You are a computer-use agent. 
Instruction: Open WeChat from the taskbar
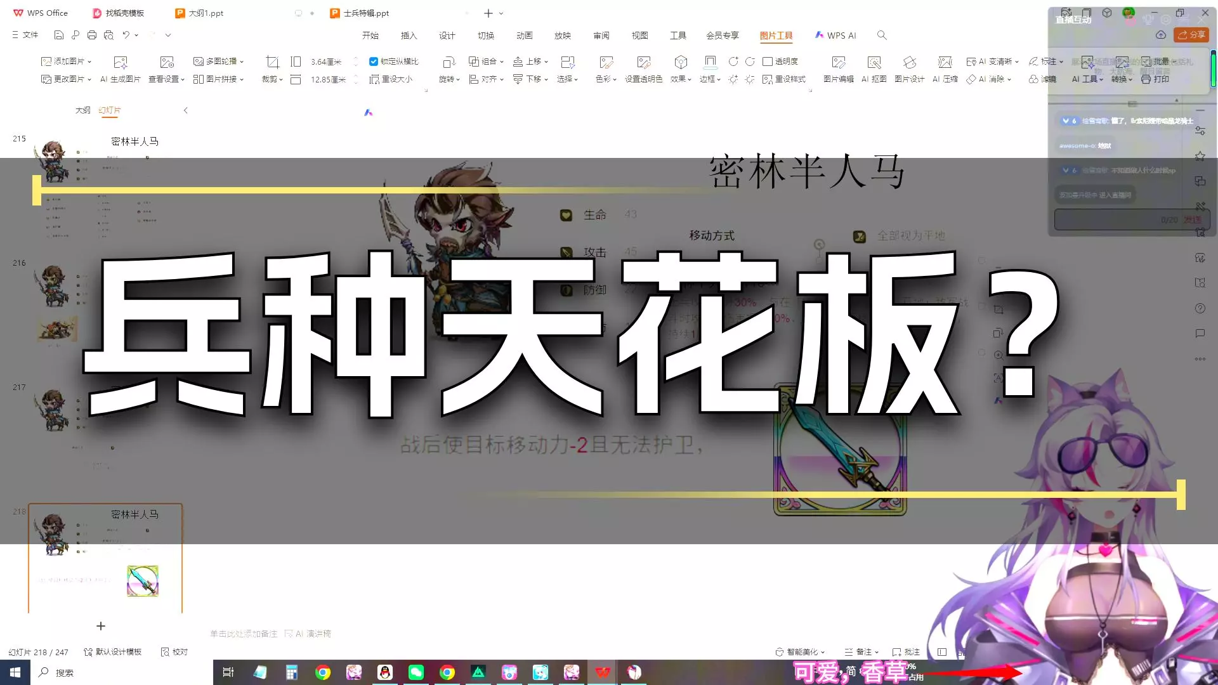coord(416,672)
